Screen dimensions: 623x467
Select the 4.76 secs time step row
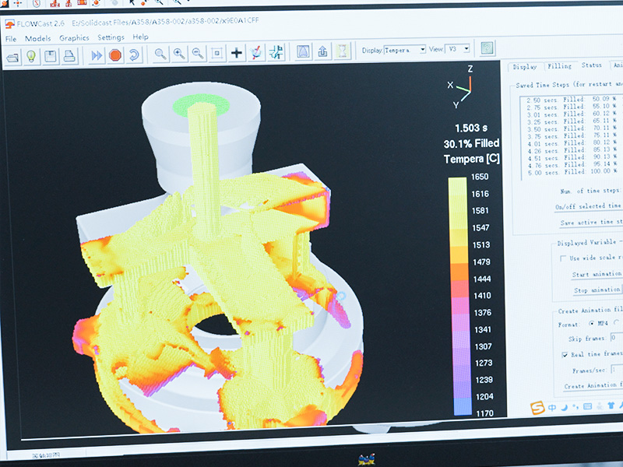click(572, 164)
